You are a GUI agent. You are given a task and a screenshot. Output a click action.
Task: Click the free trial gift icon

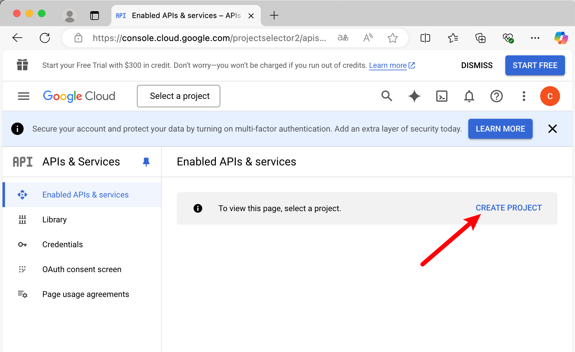(x=22, y=65)
